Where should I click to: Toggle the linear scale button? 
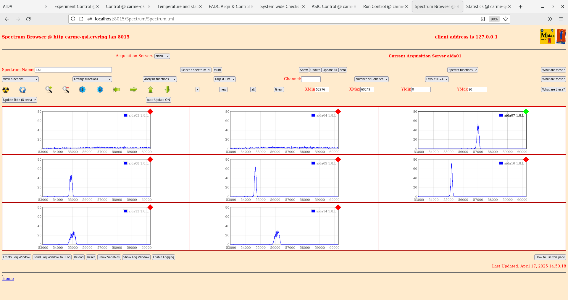(x=279, y=90)
